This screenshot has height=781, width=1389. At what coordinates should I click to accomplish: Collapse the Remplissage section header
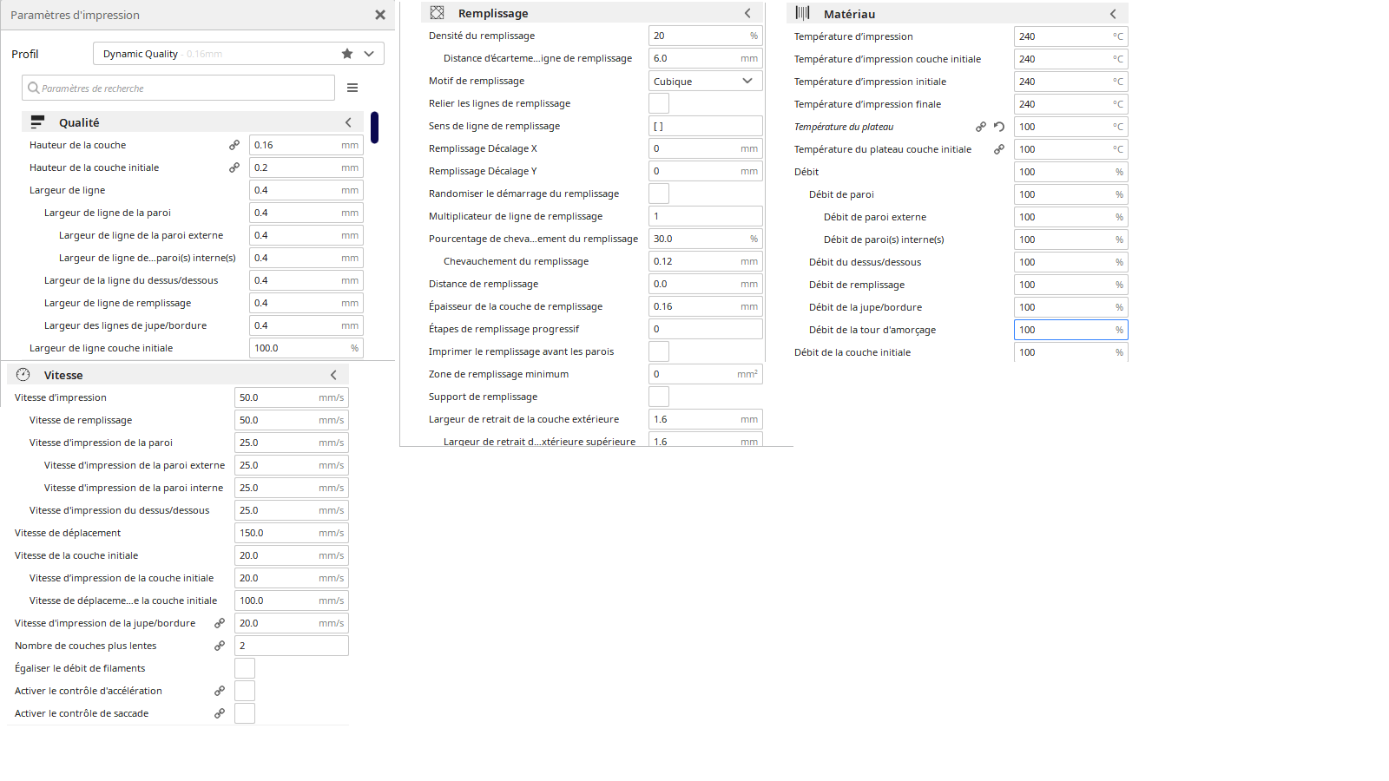747,13
